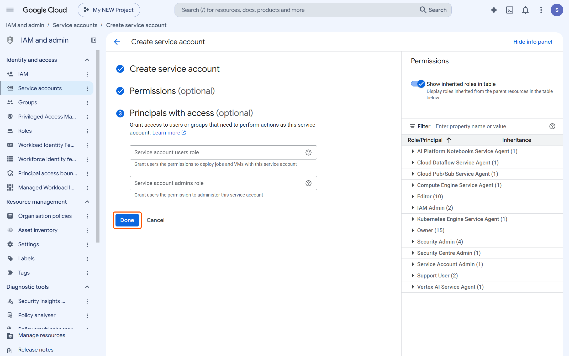Open the user account avatar
The image size is (569, 356).
coord(557,10)
